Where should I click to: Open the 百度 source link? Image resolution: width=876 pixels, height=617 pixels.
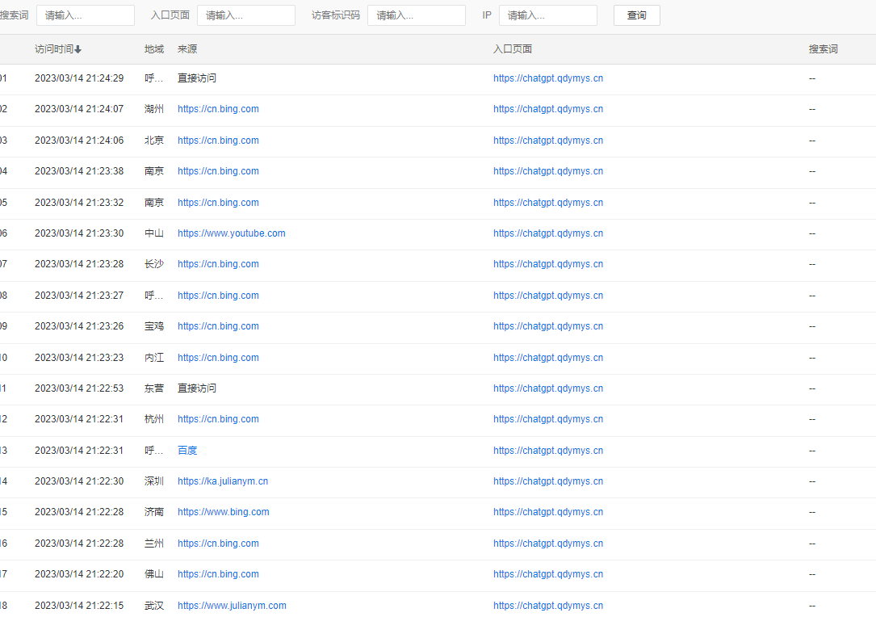click(x=187, y=451)
